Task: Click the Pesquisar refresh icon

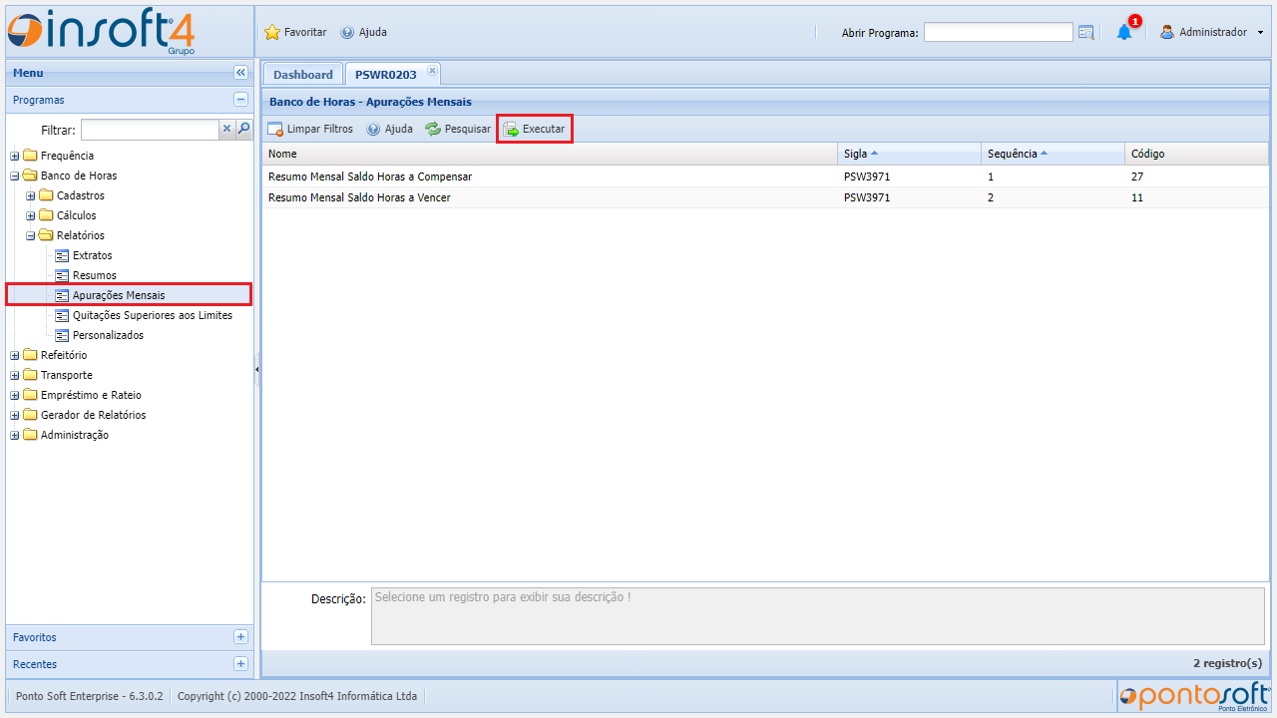Action: pos(433,129)
